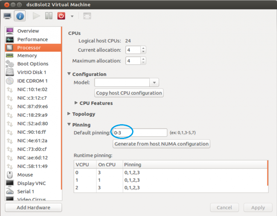Select NIC :58:11:49
Image resolution: width=277 pixels, height=216 pixels.
tap(33, 166)
